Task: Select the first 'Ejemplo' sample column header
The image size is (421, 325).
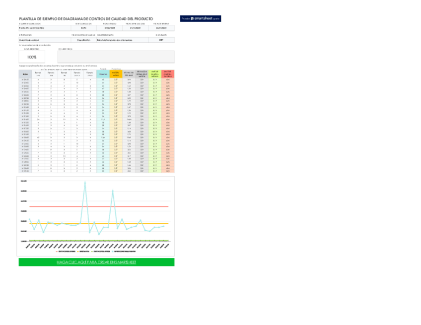Action: tap(38, 73)
